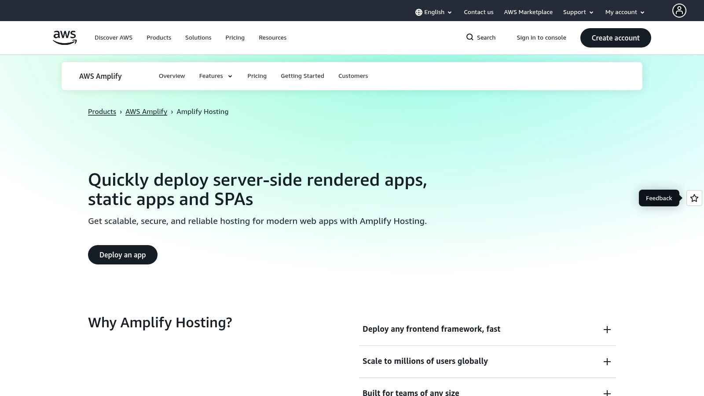Open search using the magnifier icon
Image resolution: width=704 pixels, height=396 pixels.
pyautogui.click(x=470, y=37)
